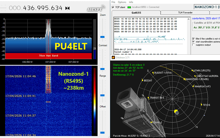Click hex row starting 0030:
The image size is (220, 138).
click(145, 19)
